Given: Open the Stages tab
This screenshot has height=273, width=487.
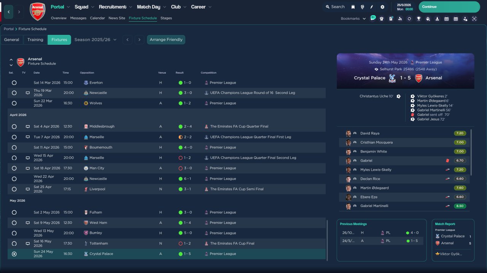Looking at the screenshot, I should click(x=166, y=18).
